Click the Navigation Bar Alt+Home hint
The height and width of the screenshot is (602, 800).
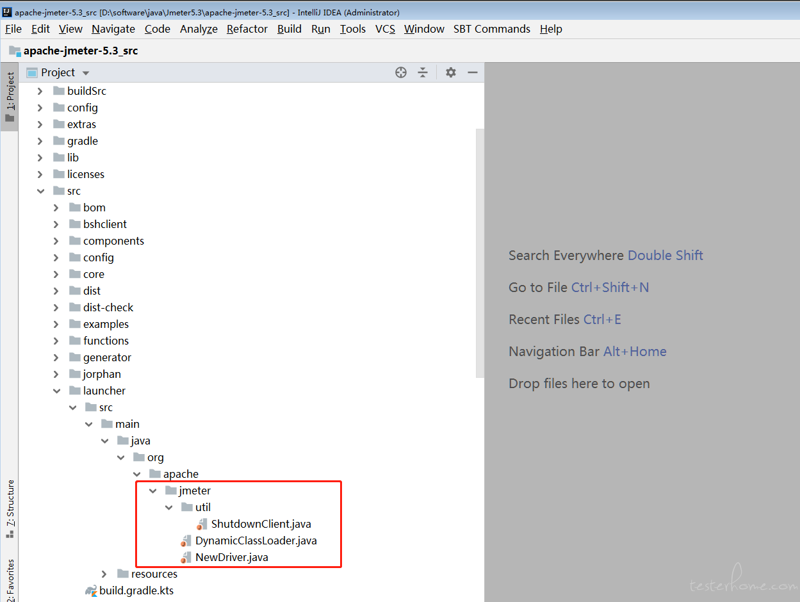tap(587, 352)
